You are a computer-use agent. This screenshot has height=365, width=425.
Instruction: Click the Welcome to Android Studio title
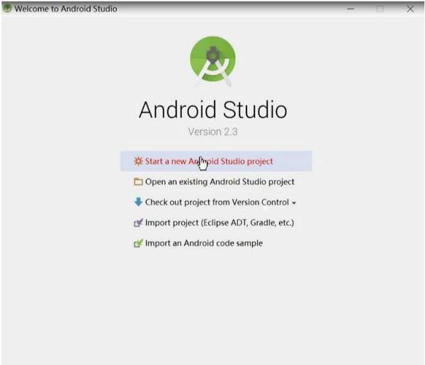coord(66,9)
